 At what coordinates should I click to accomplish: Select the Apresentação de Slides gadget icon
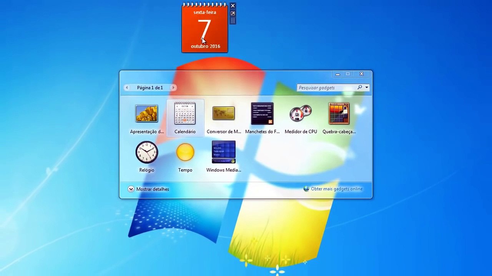tap(146, 113)
